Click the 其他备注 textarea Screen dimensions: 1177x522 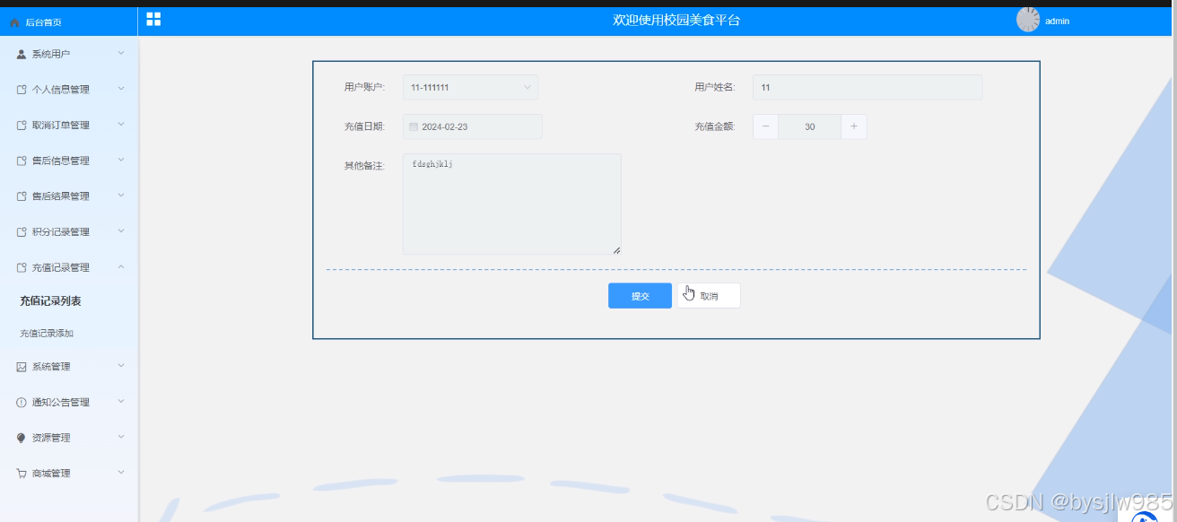pos(512,204)
